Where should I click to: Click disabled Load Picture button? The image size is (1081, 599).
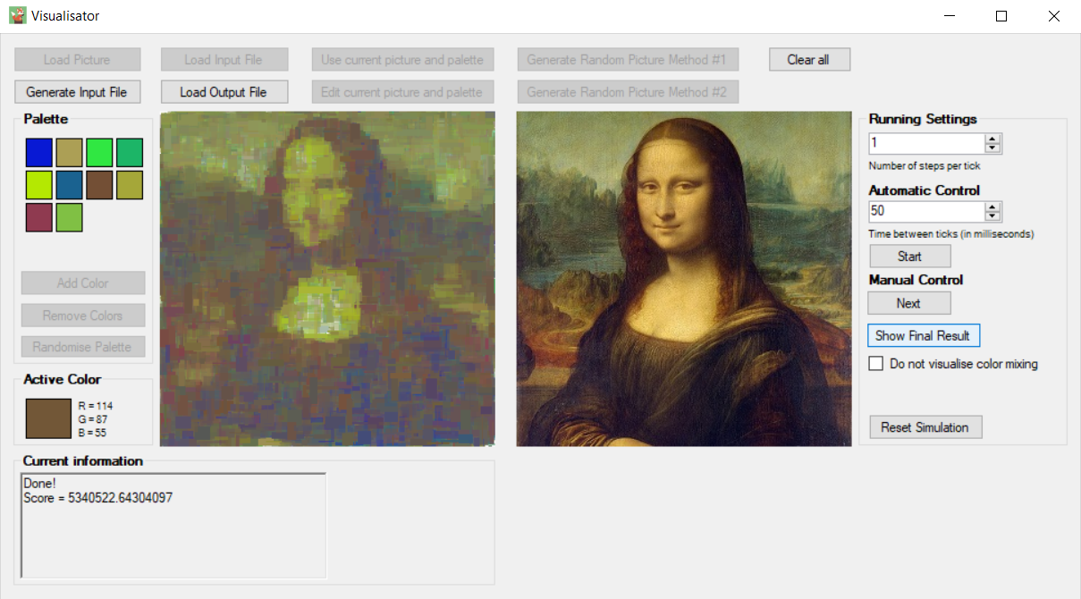(77, 60)
